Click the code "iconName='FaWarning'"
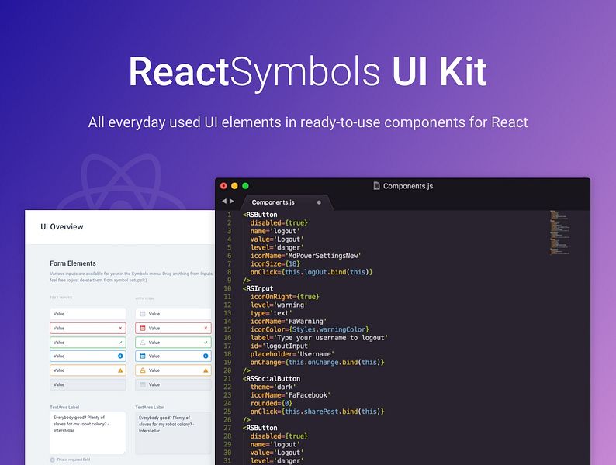The height and width of the screenshot is (465, 616). tap(289, 322)
